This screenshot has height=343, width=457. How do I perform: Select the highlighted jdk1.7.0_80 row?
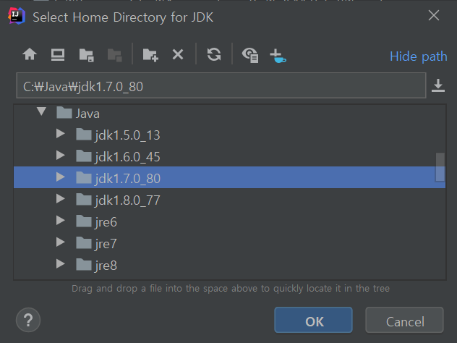click(x=230, y=177)
